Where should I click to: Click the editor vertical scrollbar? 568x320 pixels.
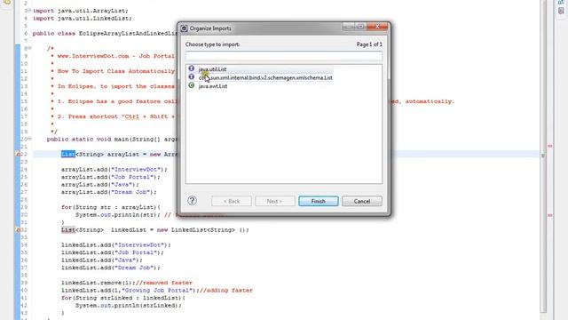click(543, 156)
